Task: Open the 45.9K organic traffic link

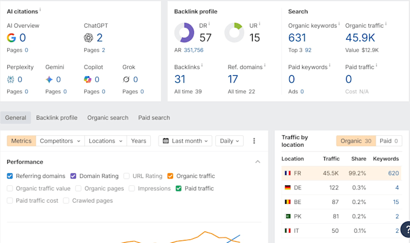Action: pos(360,38)
